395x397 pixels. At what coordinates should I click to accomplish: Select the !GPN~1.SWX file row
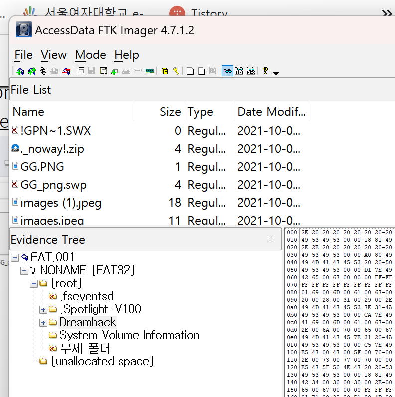pos(160,131)
